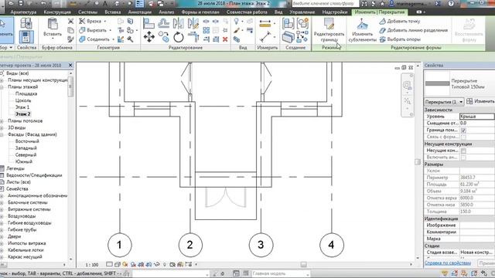Click the view scale 1 : 100

coord(92,265)
